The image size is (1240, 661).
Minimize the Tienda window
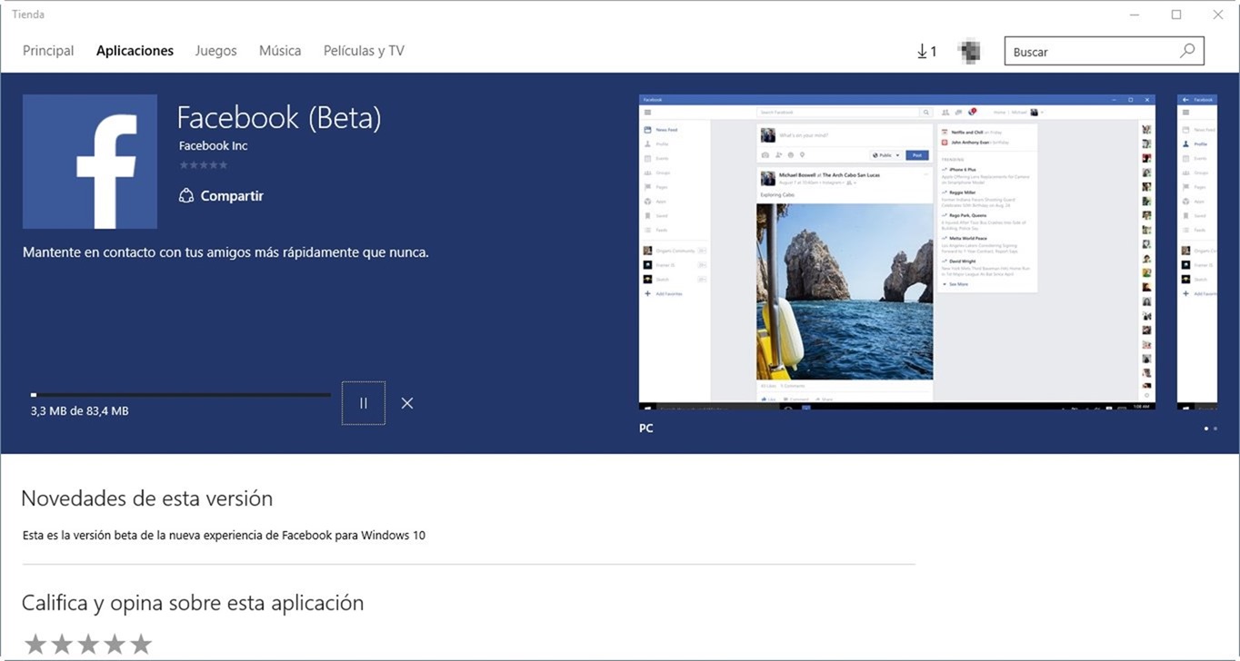pos(1135,15)
